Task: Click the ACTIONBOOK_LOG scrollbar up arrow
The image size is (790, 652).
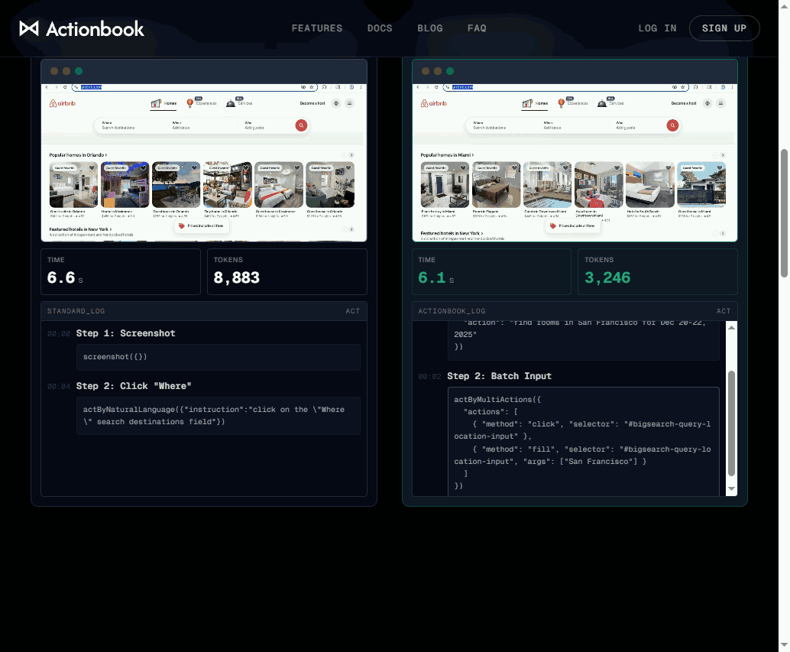Action: click(732, 327)
